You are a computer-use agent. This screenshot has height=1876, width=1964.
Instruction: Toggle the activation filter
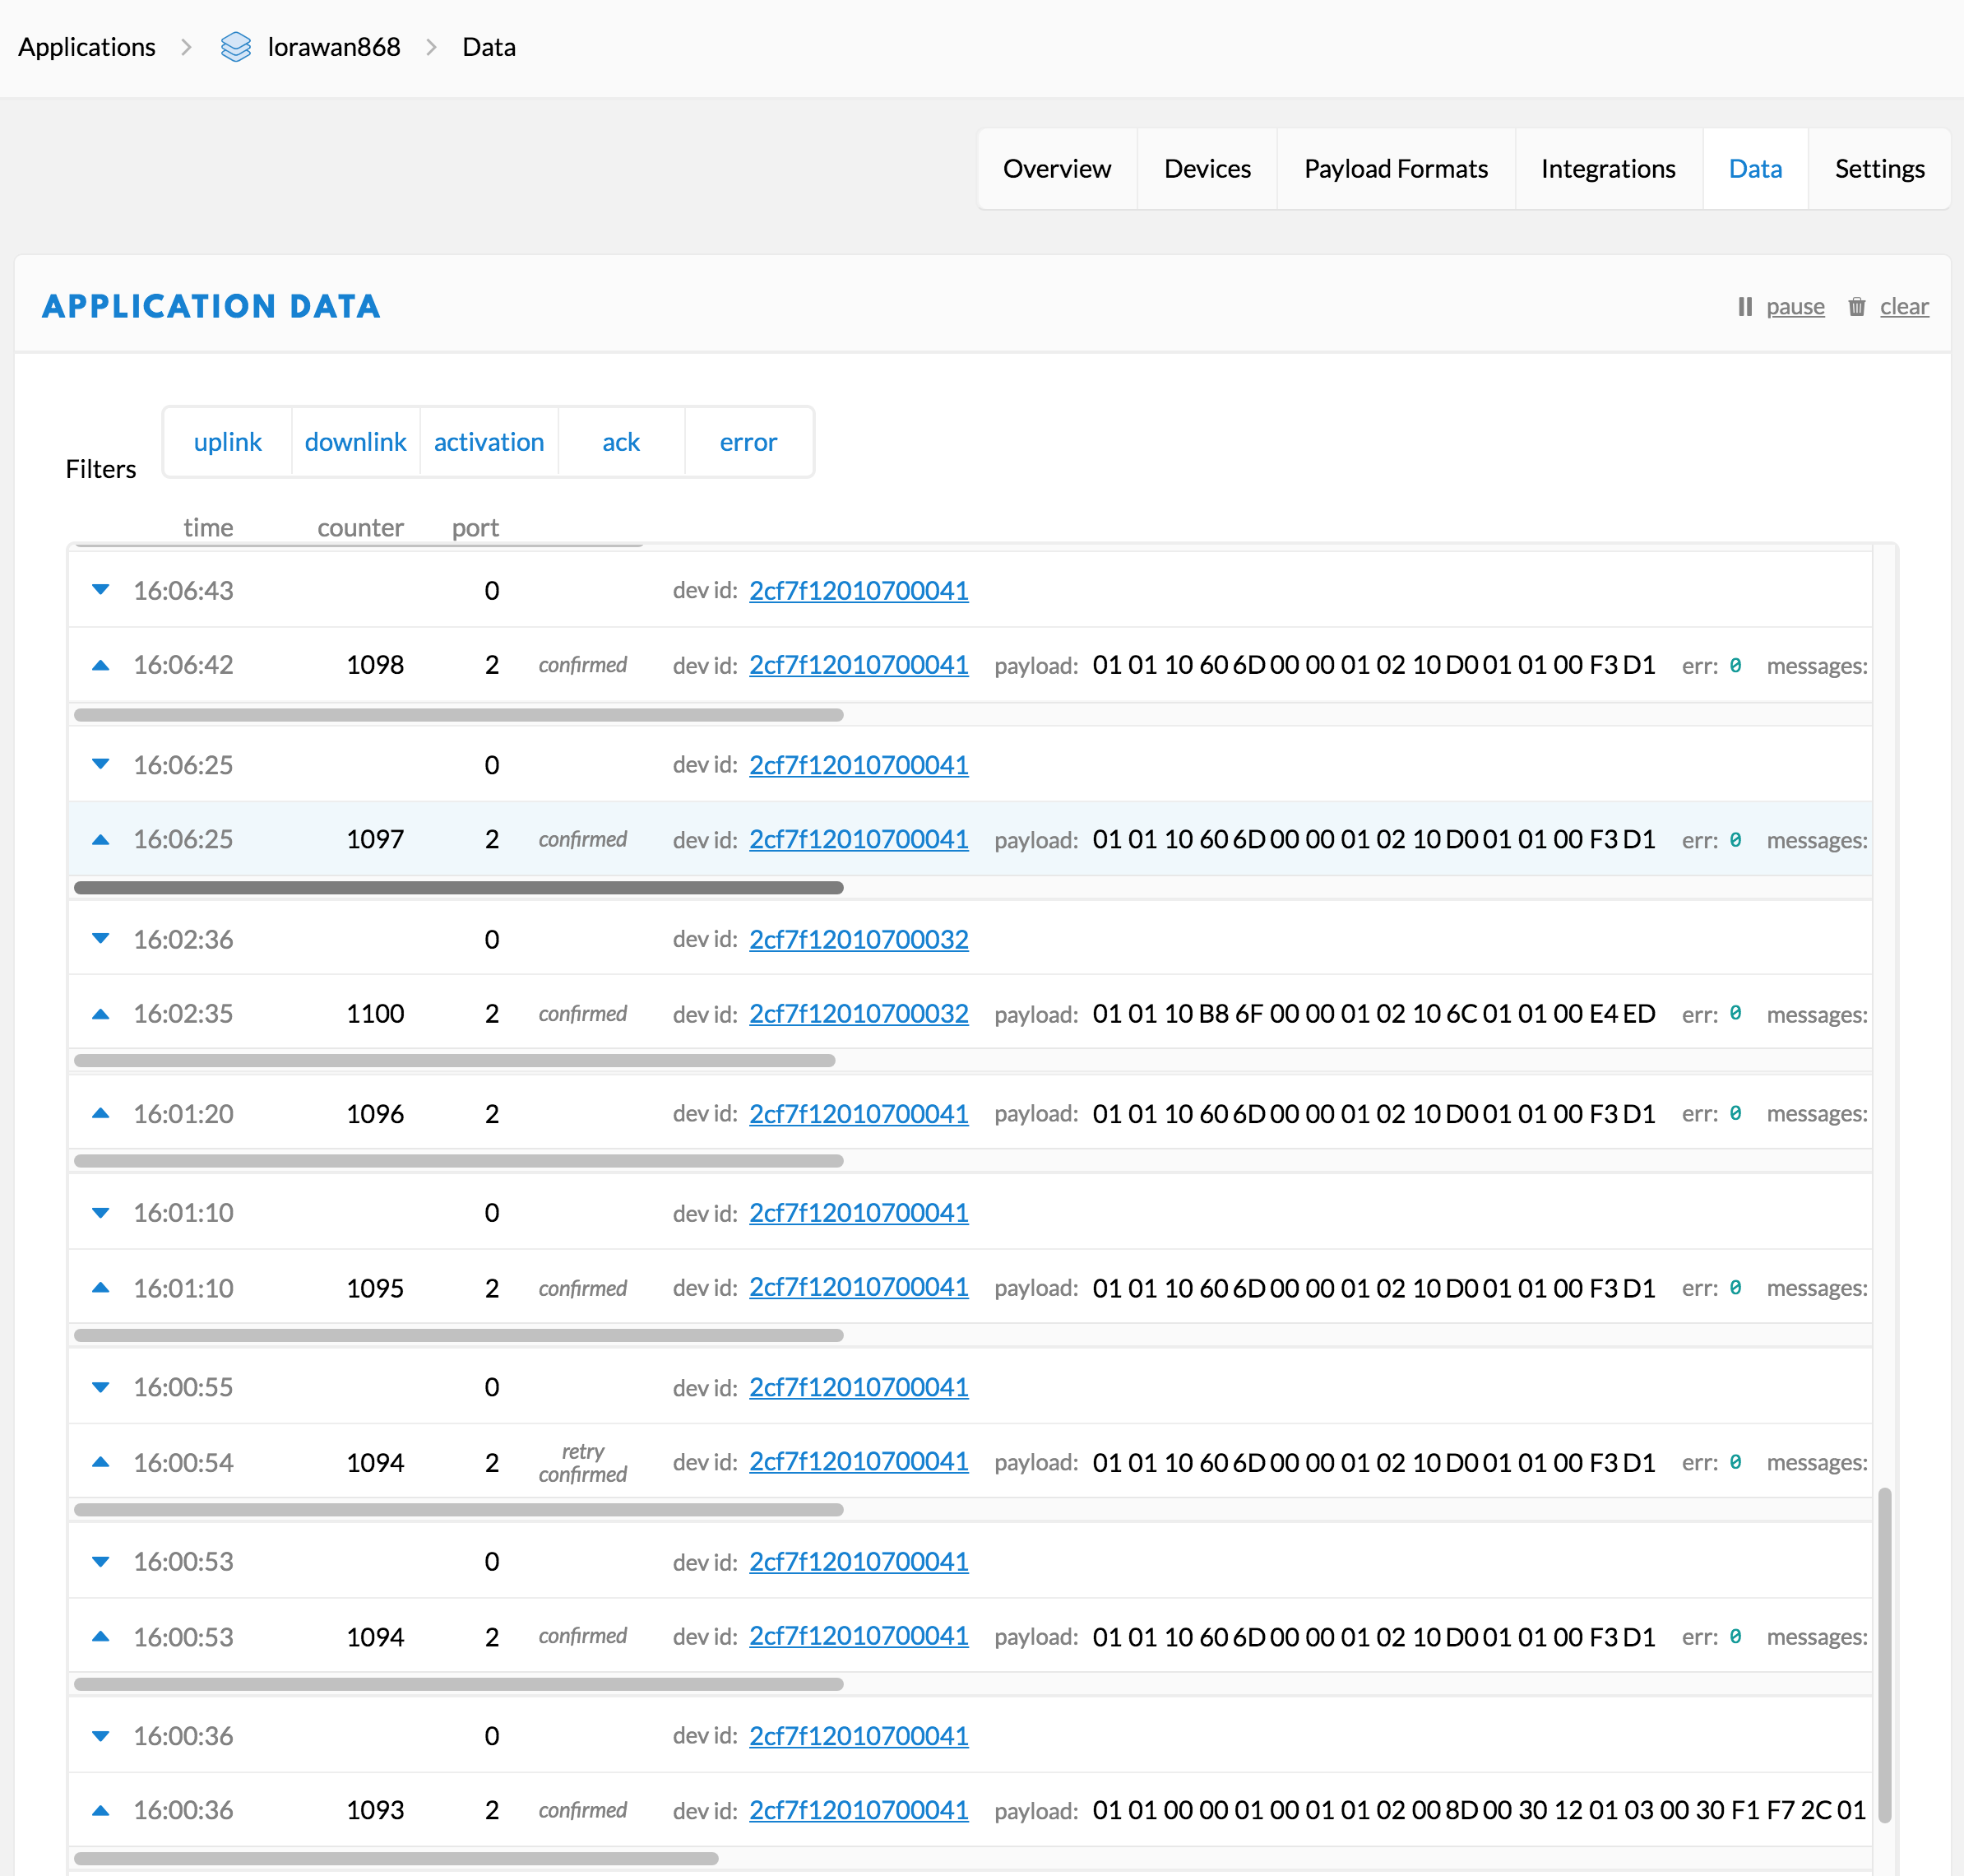(x=489, y=442)
